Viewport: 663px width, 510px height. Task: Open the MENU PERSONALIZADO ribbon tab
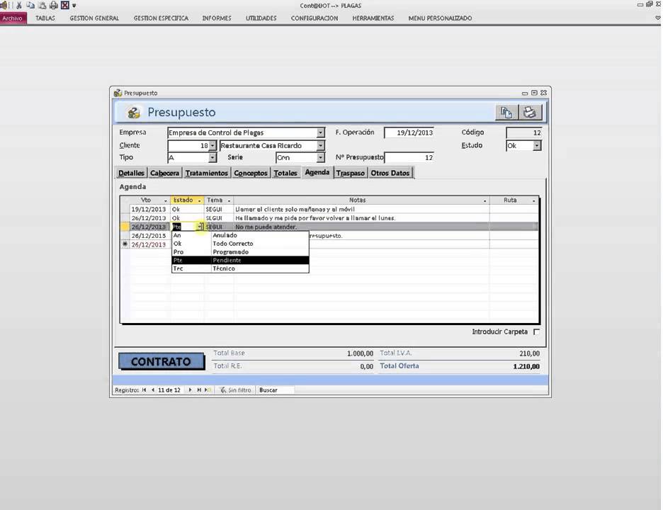click(440, 18)
